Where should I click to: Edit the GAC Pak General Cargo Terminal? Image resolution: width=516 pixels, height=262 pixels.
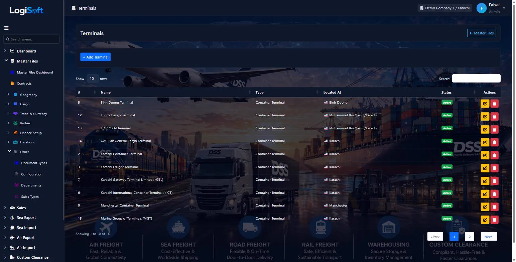(485, 142)
